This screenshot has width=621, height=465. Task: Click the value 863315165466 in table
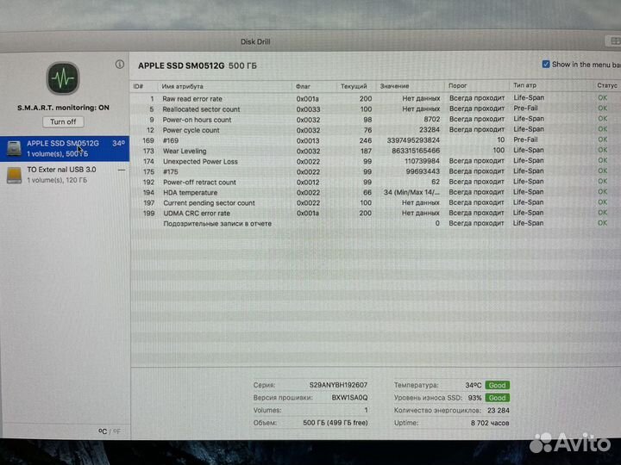[x=416, y=151]
